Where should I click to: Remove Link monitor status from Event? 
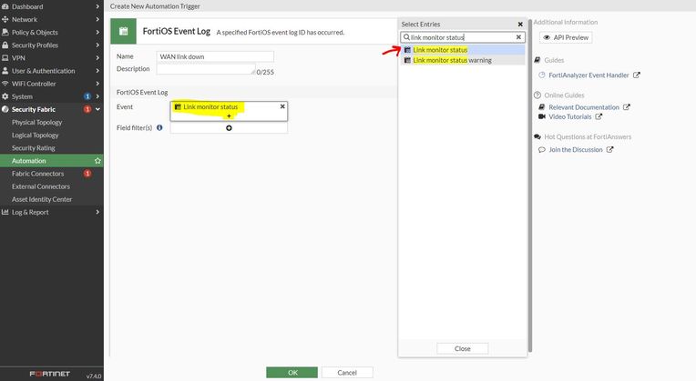tap(282, 106)
